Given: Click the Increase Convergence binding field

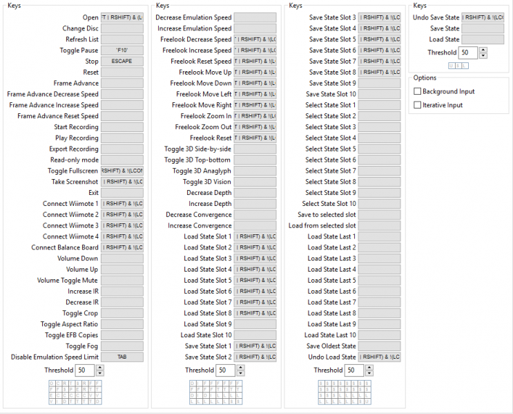Looking at the screenshot, I should pos(255,226).
